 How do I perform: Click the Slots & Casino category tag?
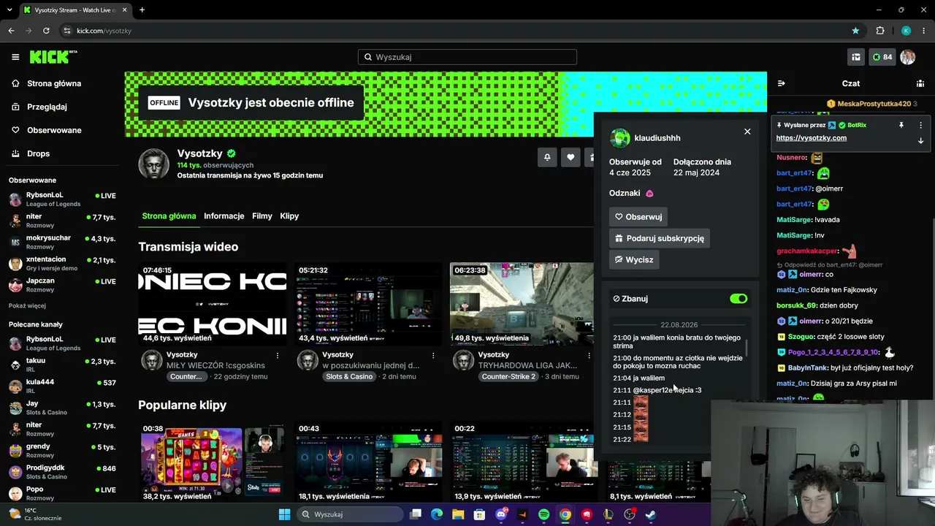click(349, 377)
